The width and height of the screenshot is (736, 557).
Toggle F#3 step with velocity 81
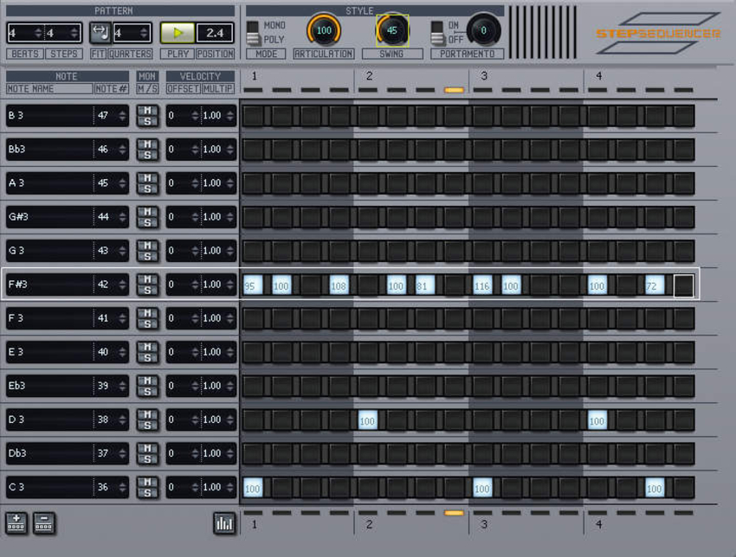pyautogui.click(x=425, y=285)
